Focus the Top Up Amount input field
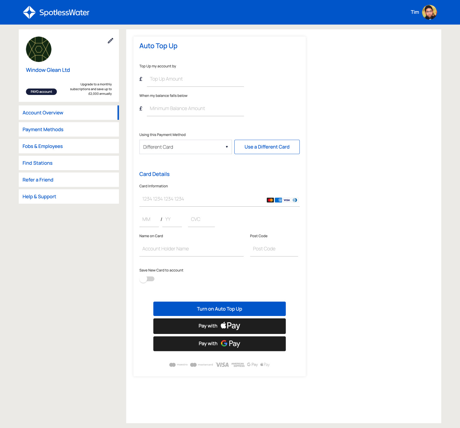Screen dimensions: 460x428 (195, 79)
